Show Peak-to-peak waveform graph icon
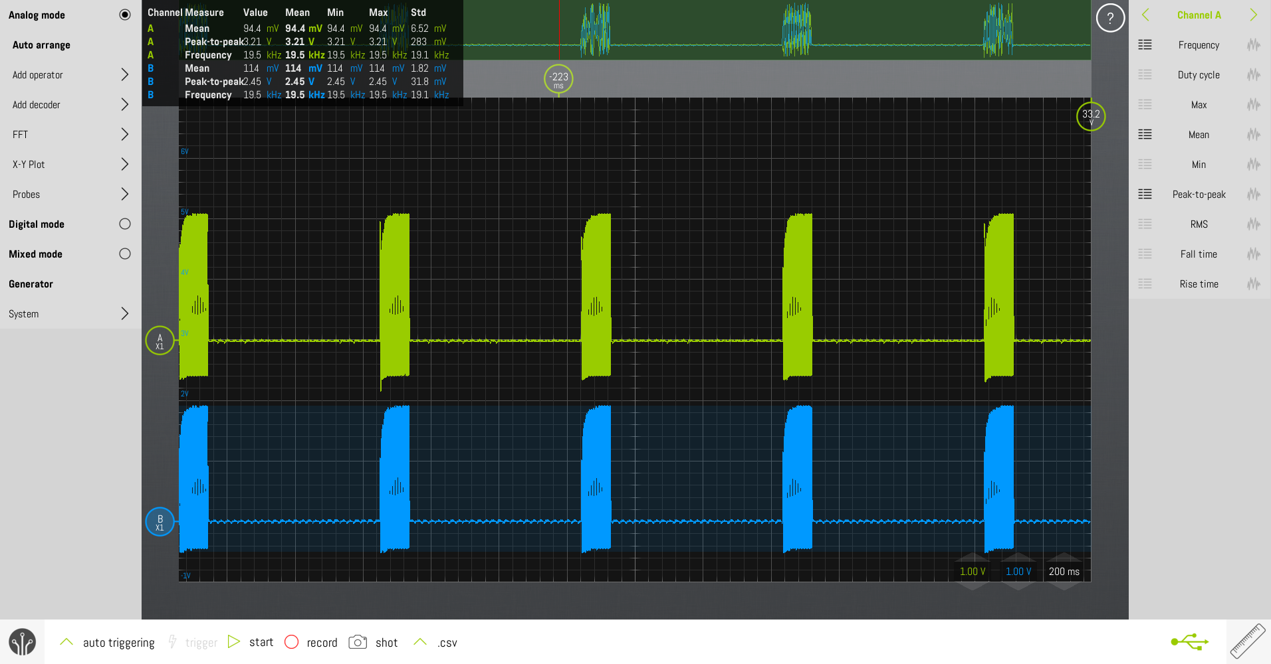1271x664 pixels. coord(1254,194)
